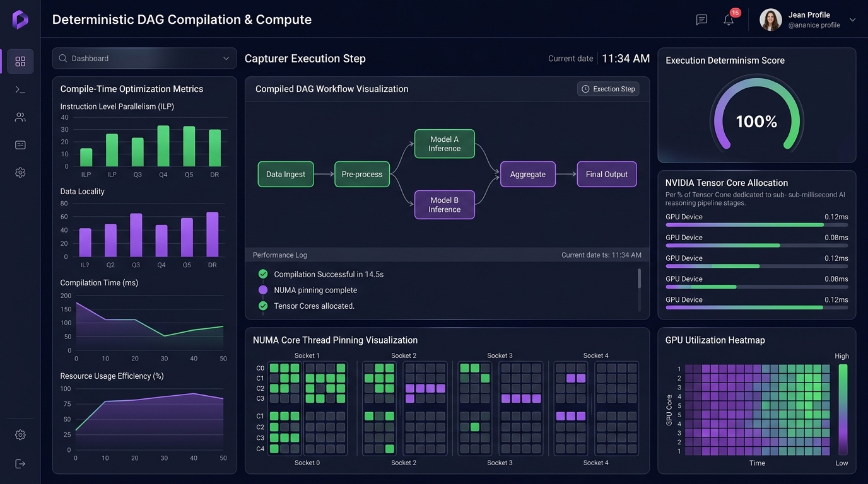
Task: Open notifications bell with 16 badge
Action: tap(729, 19)
